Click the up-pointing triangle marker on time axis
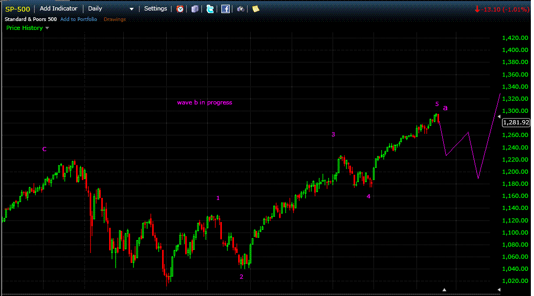 click(x=444, y=290)
